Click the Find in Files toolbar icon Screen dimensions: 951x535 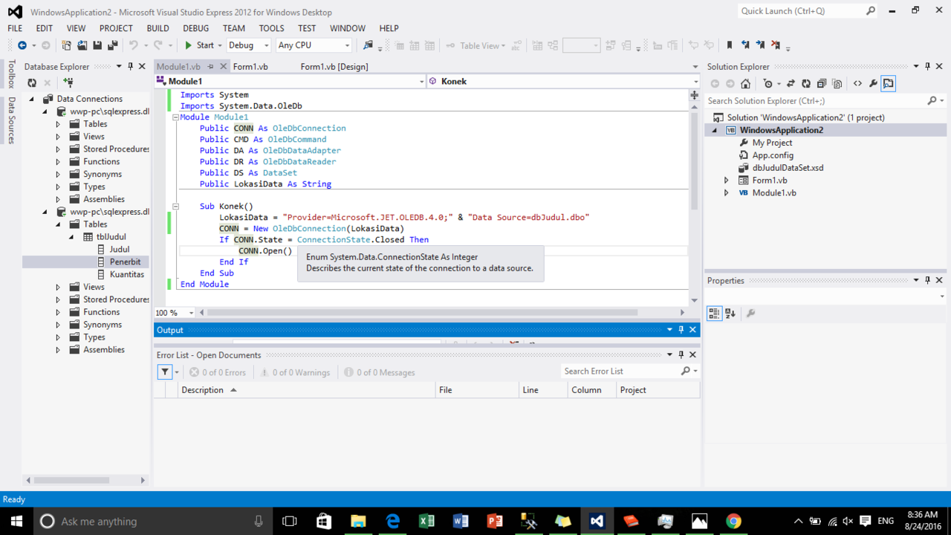coord(369,45)
